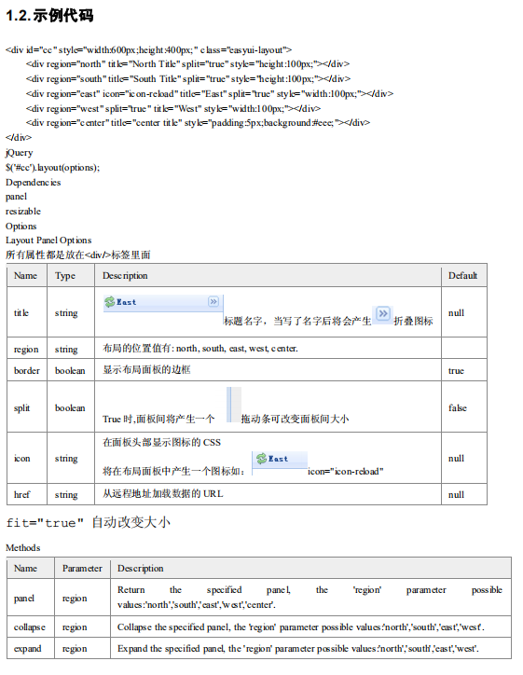Viewport: 523px width, 675px height.
Task: Click the standalone collapse arrow icon before 折叠图标
Action: 382,313
